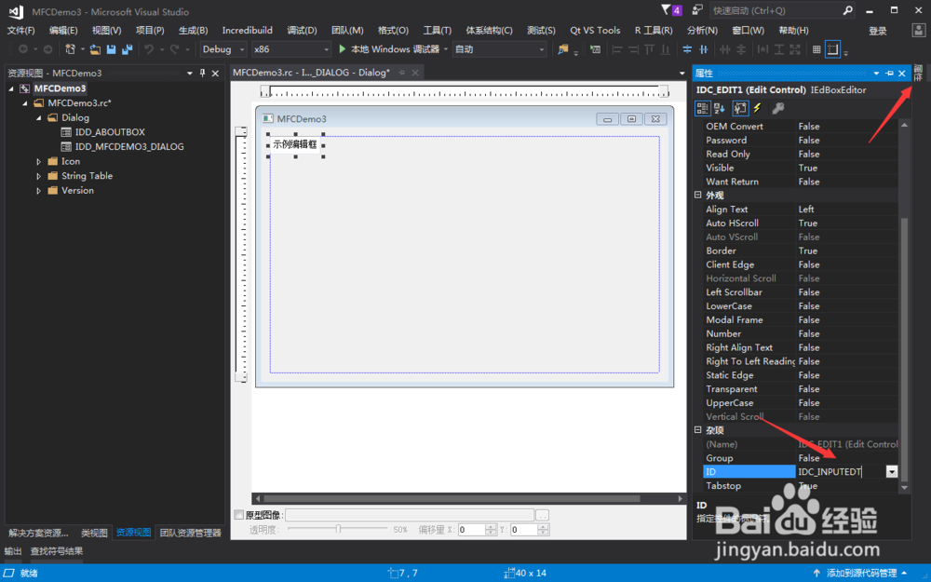
Task: Click the 偏移量 X offset input field
Action: 472,530
